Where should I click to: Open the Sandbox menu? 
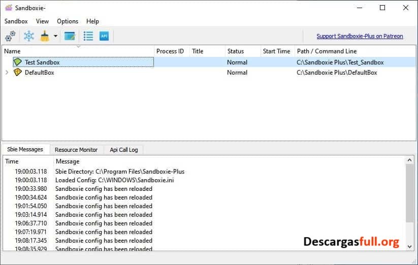[x=16, y=21]
